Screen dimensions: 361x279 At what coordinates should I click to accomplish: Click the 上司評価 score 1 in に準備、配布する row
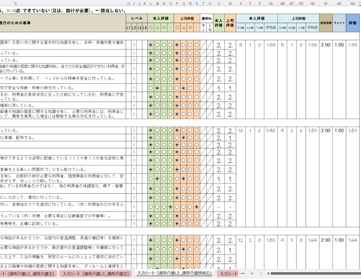230,138
